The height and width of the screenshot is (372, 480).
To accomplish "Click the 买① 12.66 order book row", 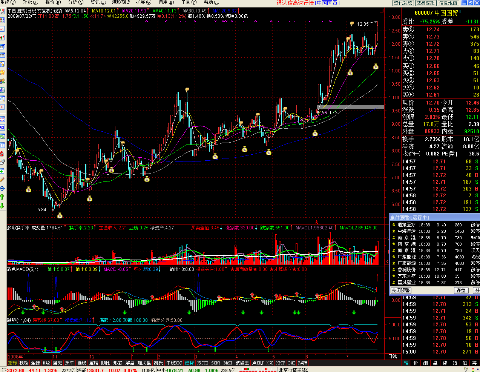I will [440, 66].
